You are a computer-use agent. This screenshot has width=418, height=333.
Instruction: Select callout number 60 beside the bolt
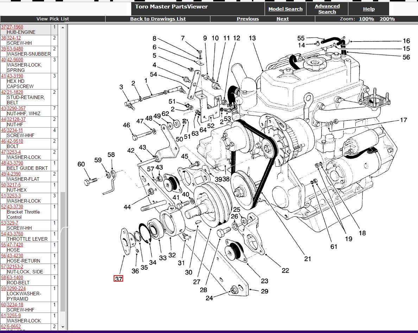(81, 164)
